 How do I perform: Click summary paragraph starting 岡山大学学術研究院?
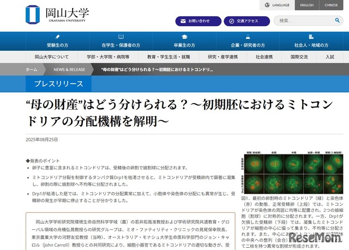[130, 233]
